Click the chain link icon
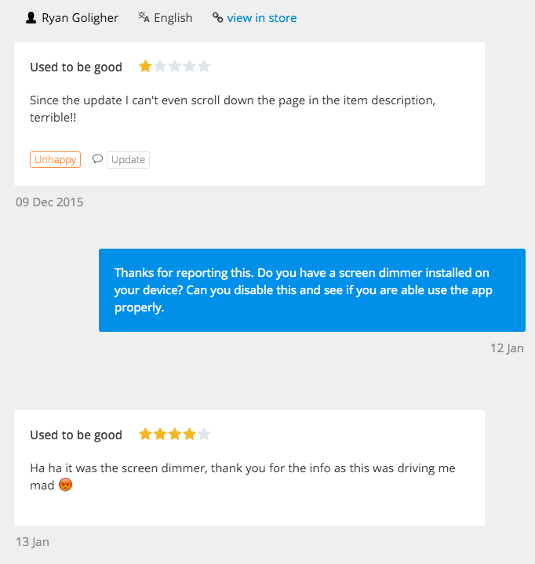The height and width of the screenshot is (564, 535). [217, 17]
